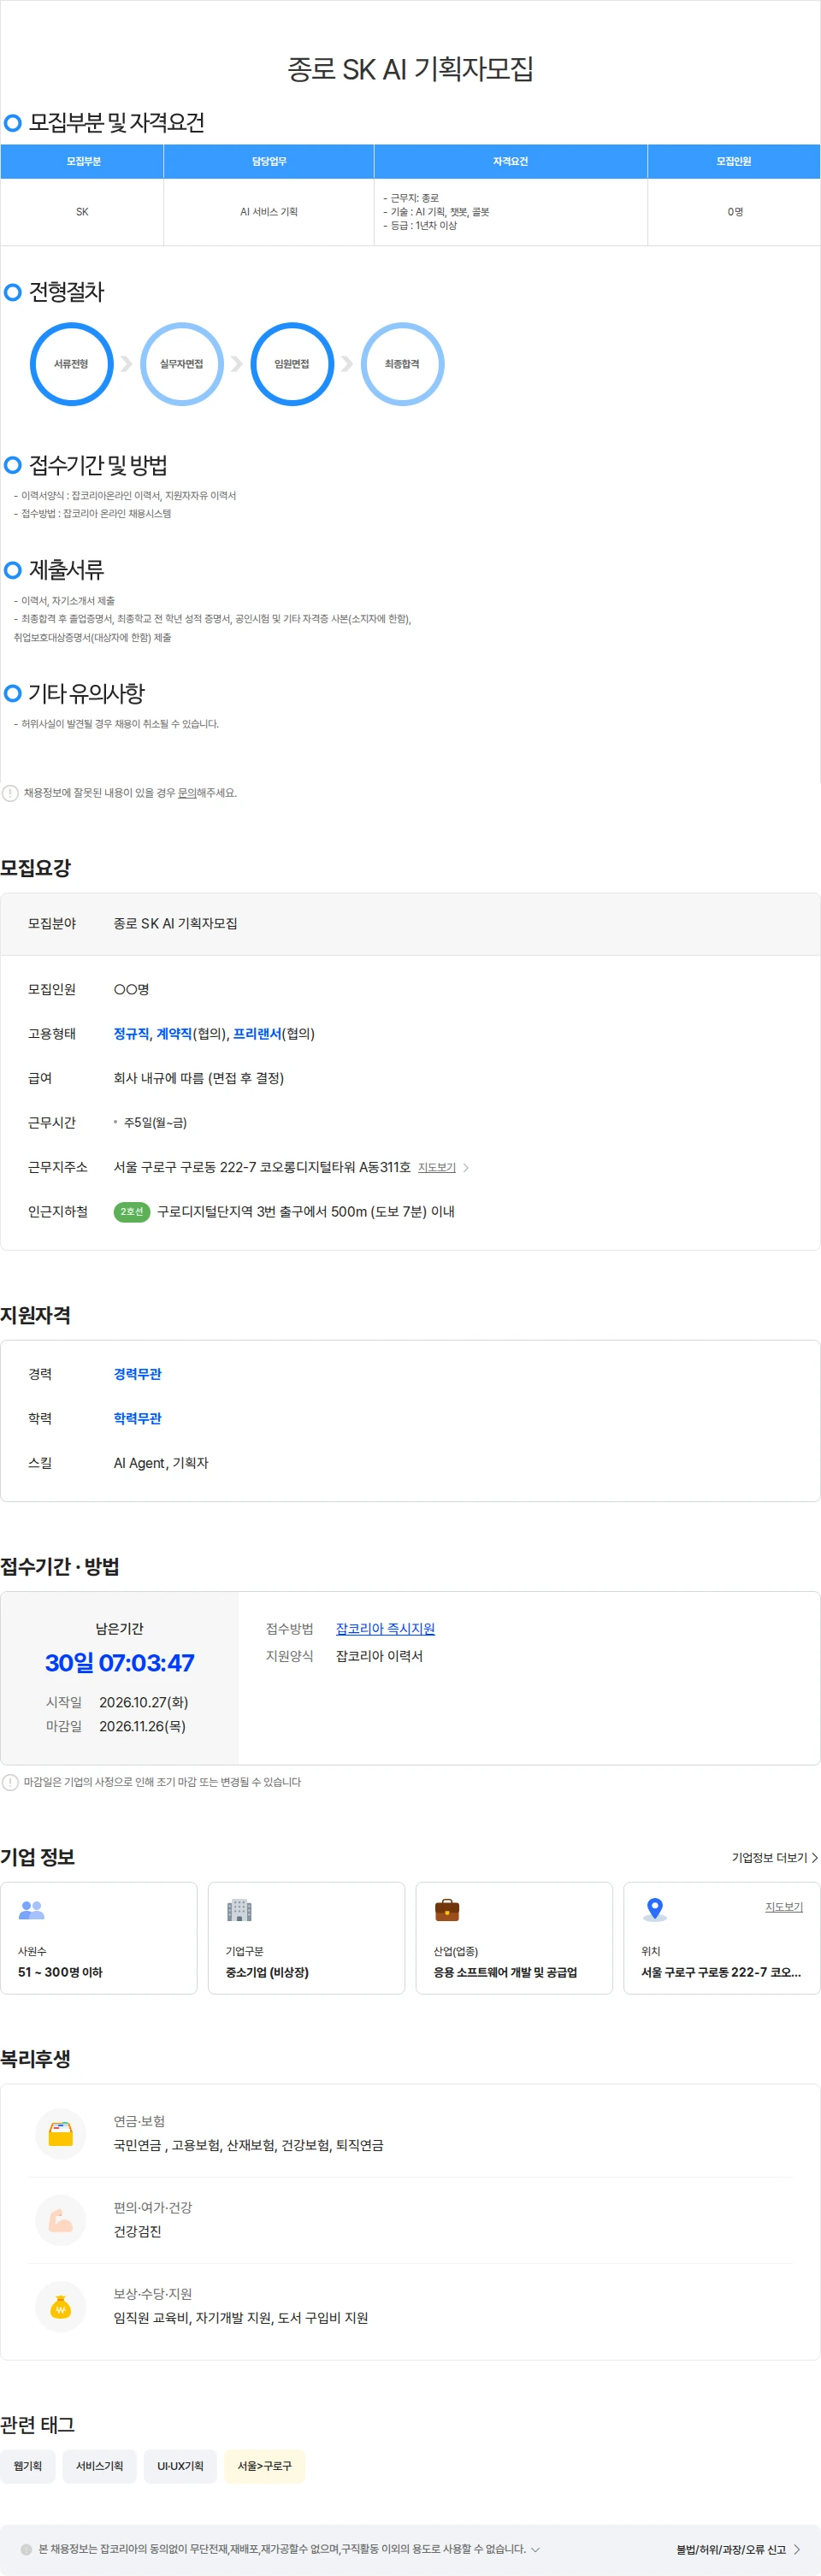Viewport: 821px width, 2576px height.
Task: Click the info icon on the copyright notice bar
Action: pos(26,2549)
